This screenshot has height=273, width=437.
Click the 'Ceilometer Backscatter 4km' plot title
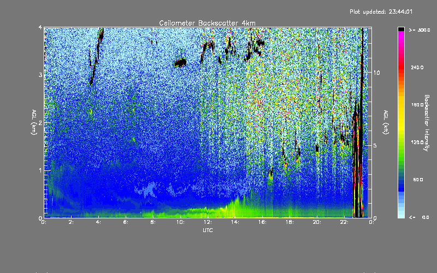[207, 23]
